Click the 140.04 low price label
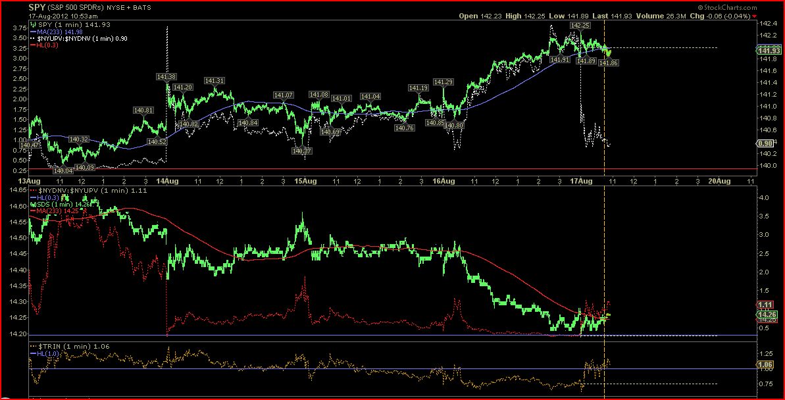785x400 pixels. tap(64, 170)
